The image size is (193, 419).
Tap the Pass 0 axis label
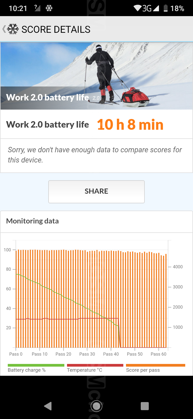pyautogui.click(x=16, y=354)
